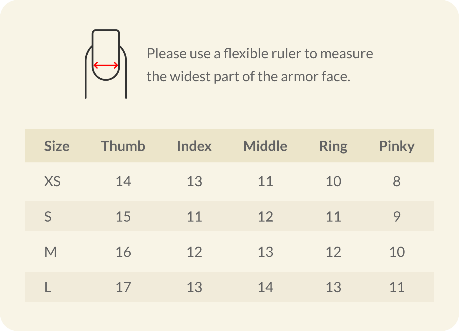Choose the M size row label
The width and height of the screenshot is (459, 331).
[51, 252]
